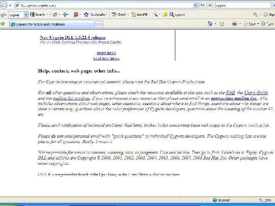The width and height of the screenshot is (275, 206).
Task: Open the Red Hat Cygwin Product link
Action: 174,82
